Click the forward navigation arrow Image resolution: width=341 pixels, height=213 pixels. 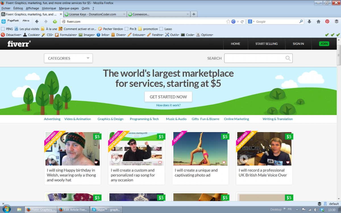[x=46, y=22]
